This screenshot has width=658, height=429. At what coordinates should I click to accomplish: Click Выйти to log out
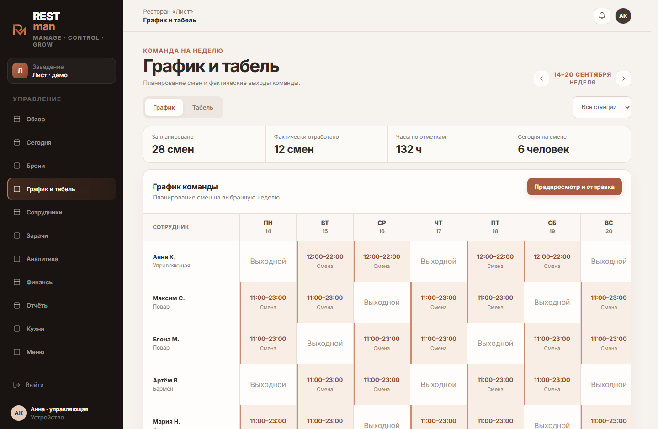tap(62, 385)
